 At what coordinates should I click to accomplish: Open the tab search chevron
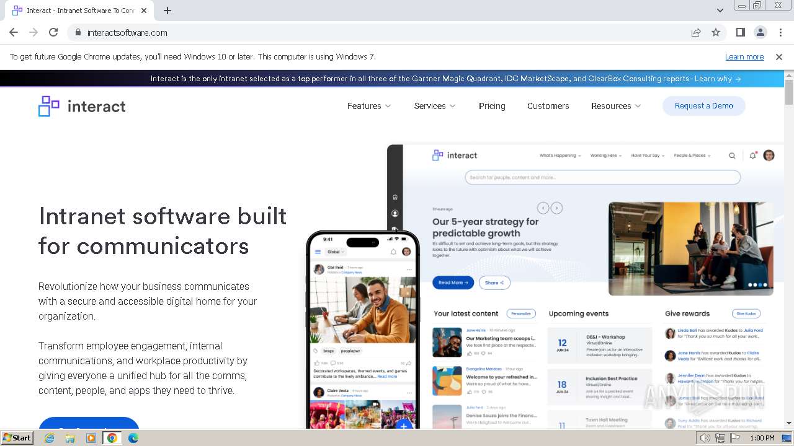pyautogui.click(x=720, y=11)
